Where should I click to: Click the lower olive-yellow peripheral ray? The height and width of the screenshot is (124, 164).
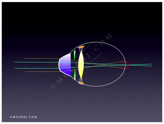43,72
